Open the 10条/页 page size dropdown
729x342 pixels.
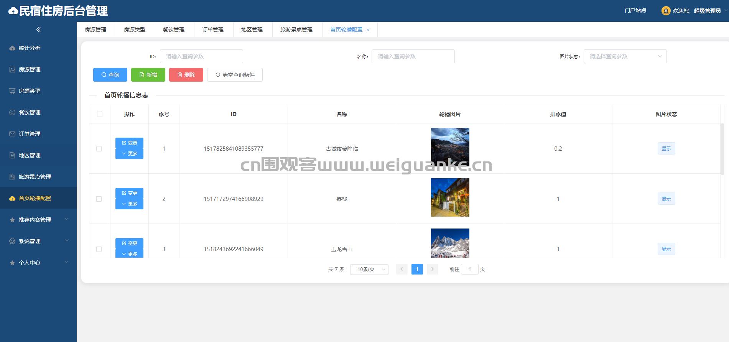[x=369, y=270]
